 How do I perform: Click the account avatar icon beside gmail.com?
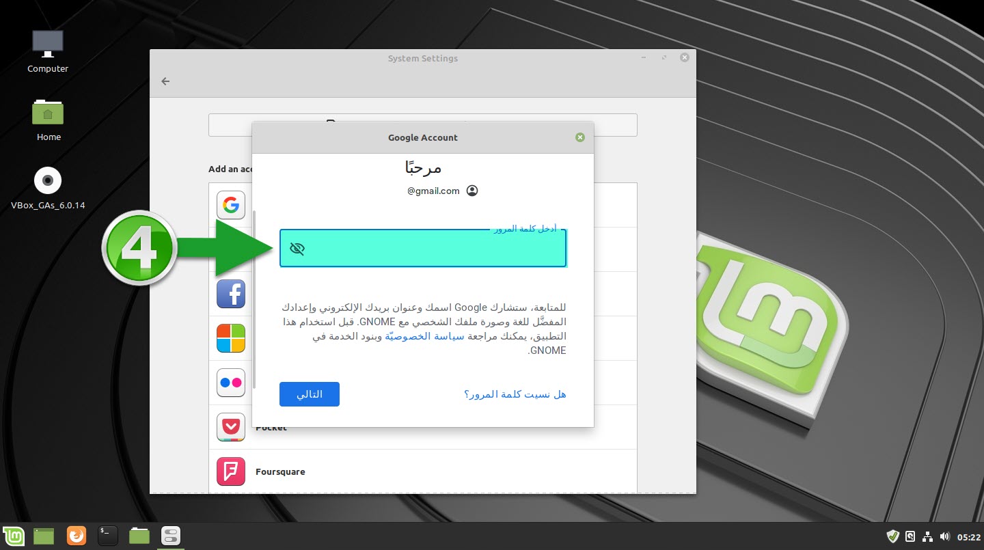(472, 191)
